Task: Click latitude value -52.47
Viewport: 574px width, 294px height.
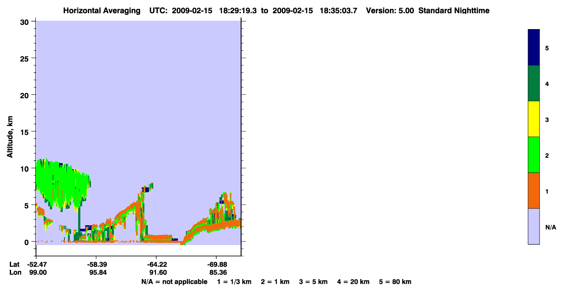Action: (x=36, y=264)
